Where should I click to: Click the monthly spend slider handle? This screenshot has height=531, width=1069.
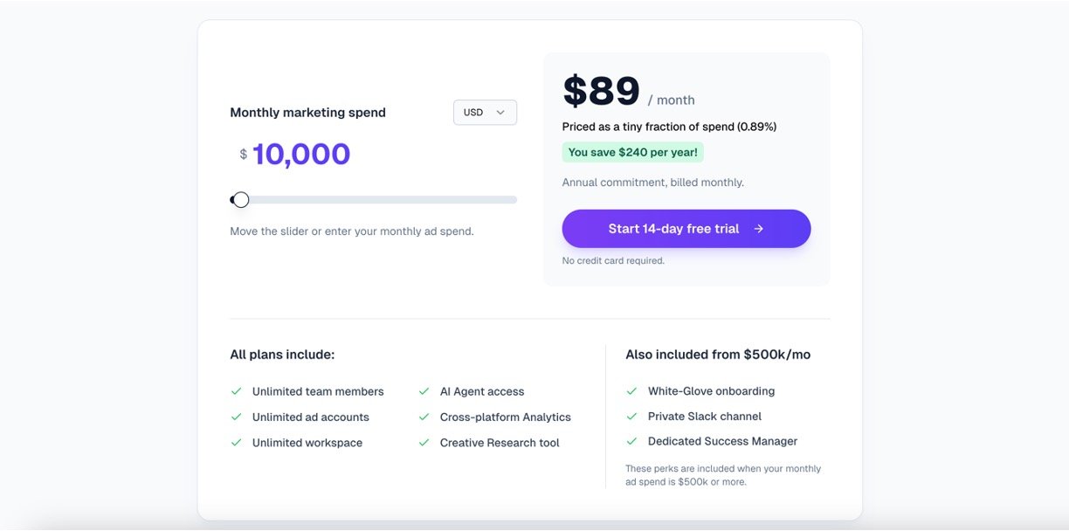coord(241,200)
